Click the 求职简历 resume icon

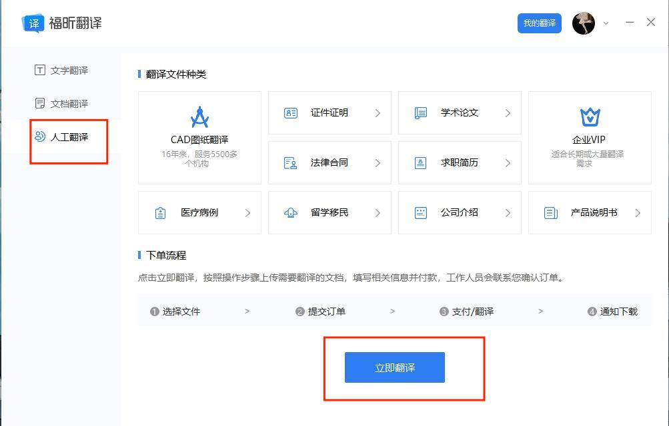[420, 162]
